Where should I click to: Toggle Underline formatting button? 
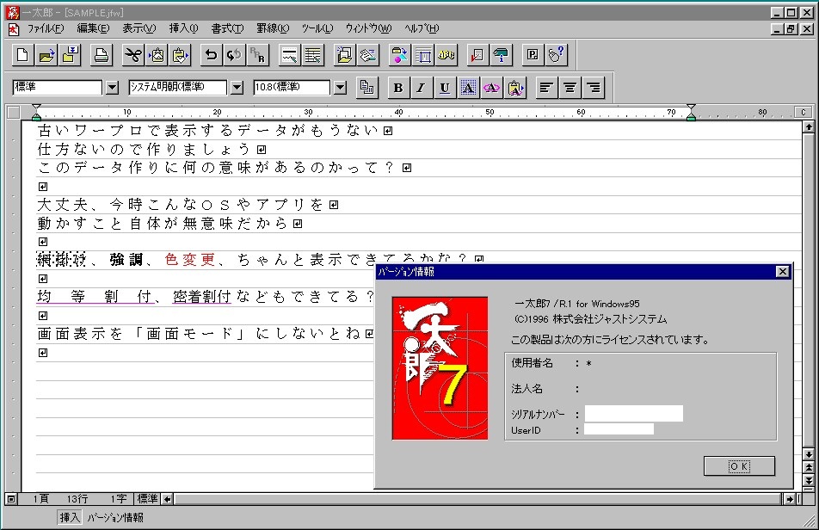click(x=445, y=88)
